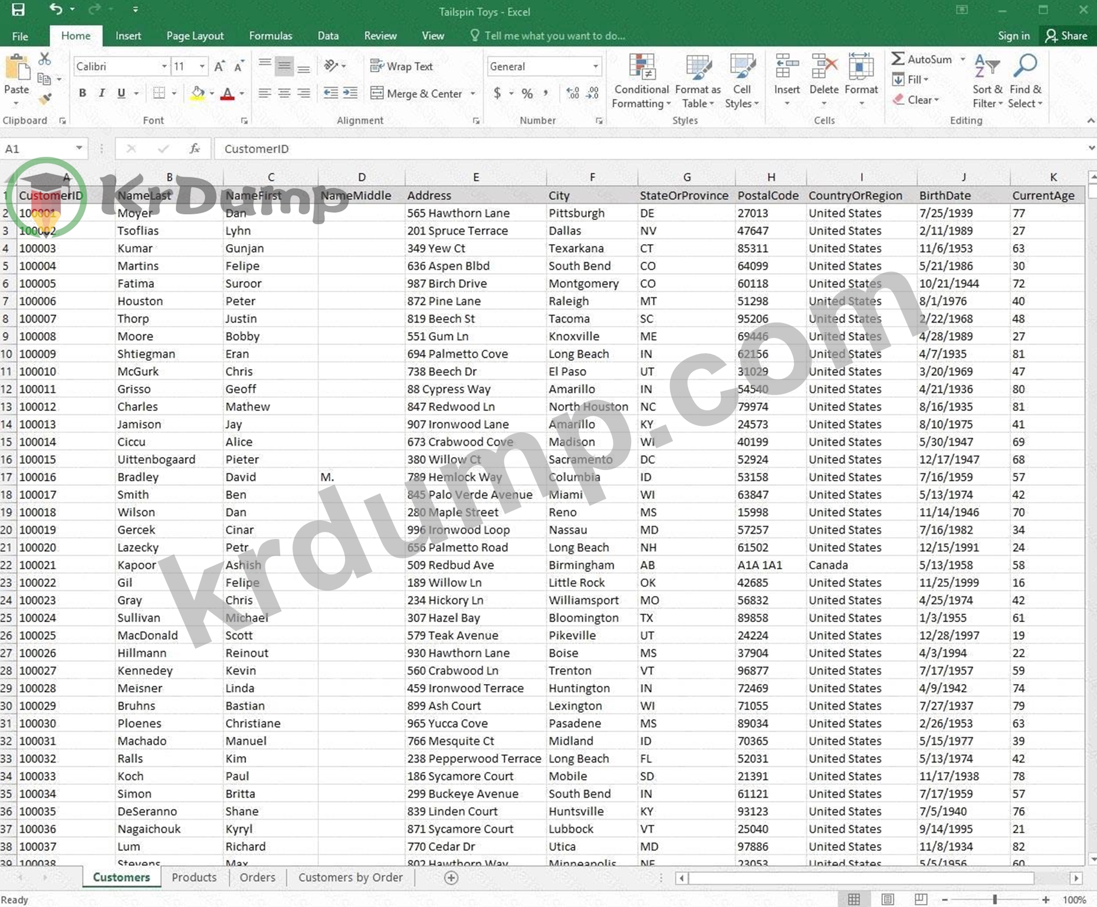
Task: Expand the Name Box dropdown arrow
Action: (79, 149)
